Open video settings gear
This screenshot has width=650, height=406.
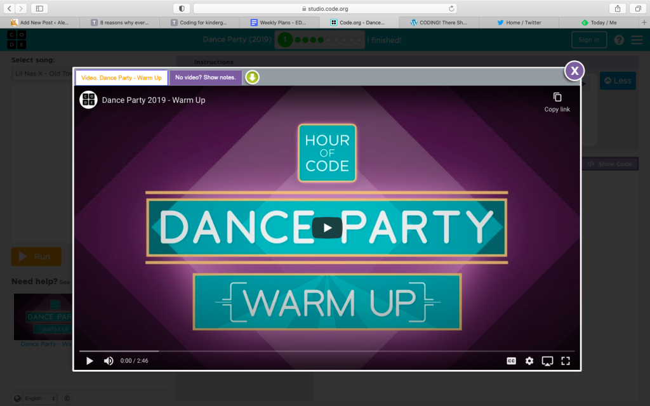pos(529,361)
